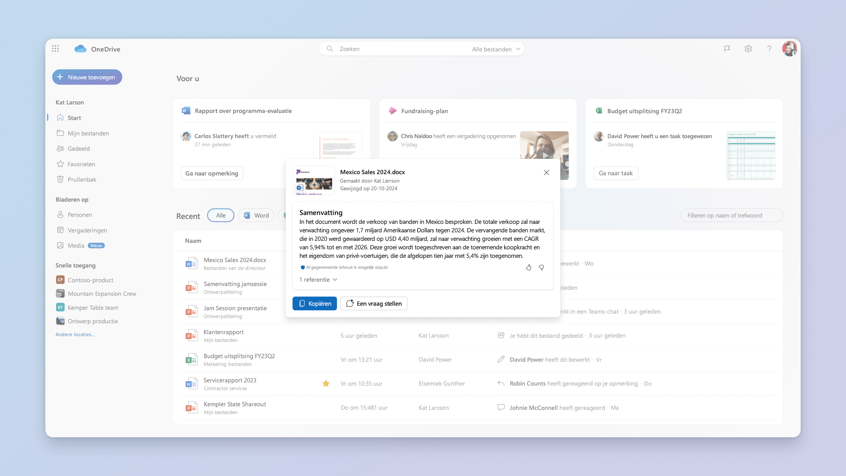
Task: Click Nieuwe toevoegen button
Action: tap(86, 77)
